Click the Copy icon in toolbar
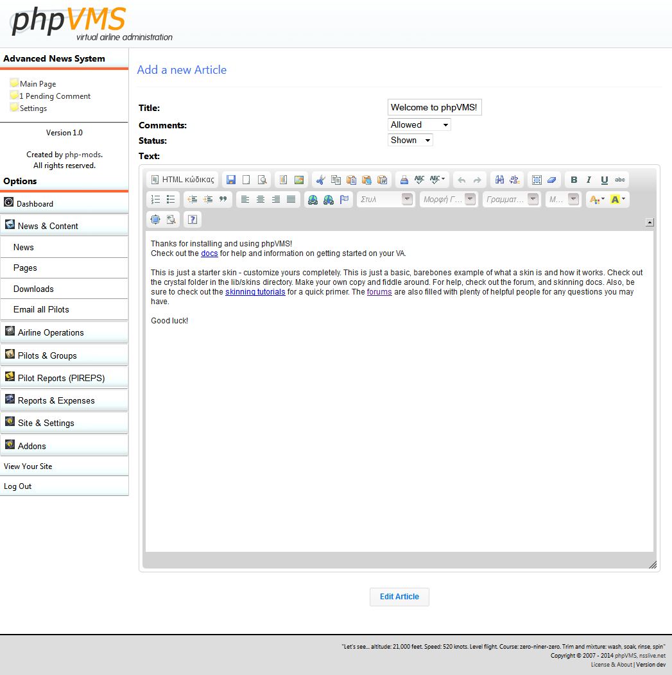This screenshot has width=672, height=675. (336, 180)
